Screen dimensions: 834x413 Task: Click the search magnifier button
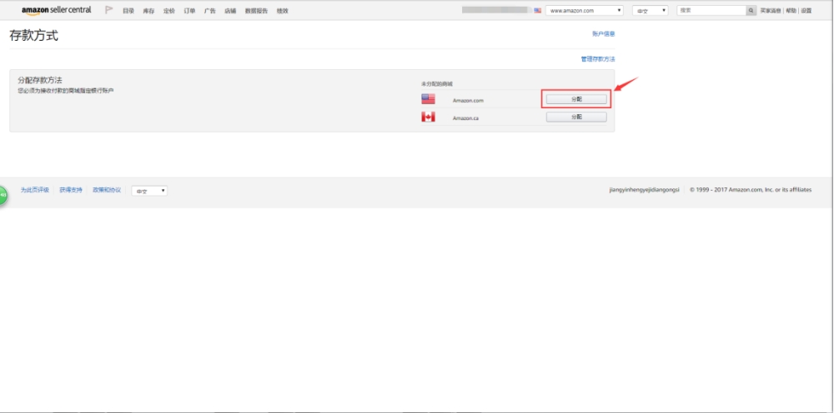pyautogui.click(x=751, y=11)
